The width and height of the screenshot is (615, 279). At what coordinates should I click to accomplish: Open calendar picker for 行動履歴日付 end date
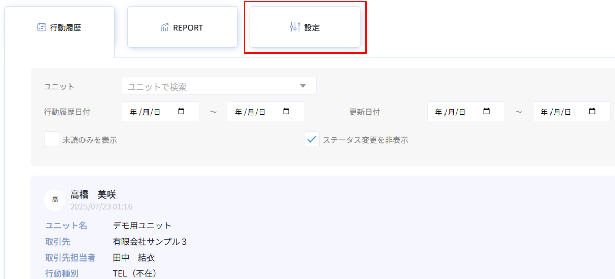[286, 111]
